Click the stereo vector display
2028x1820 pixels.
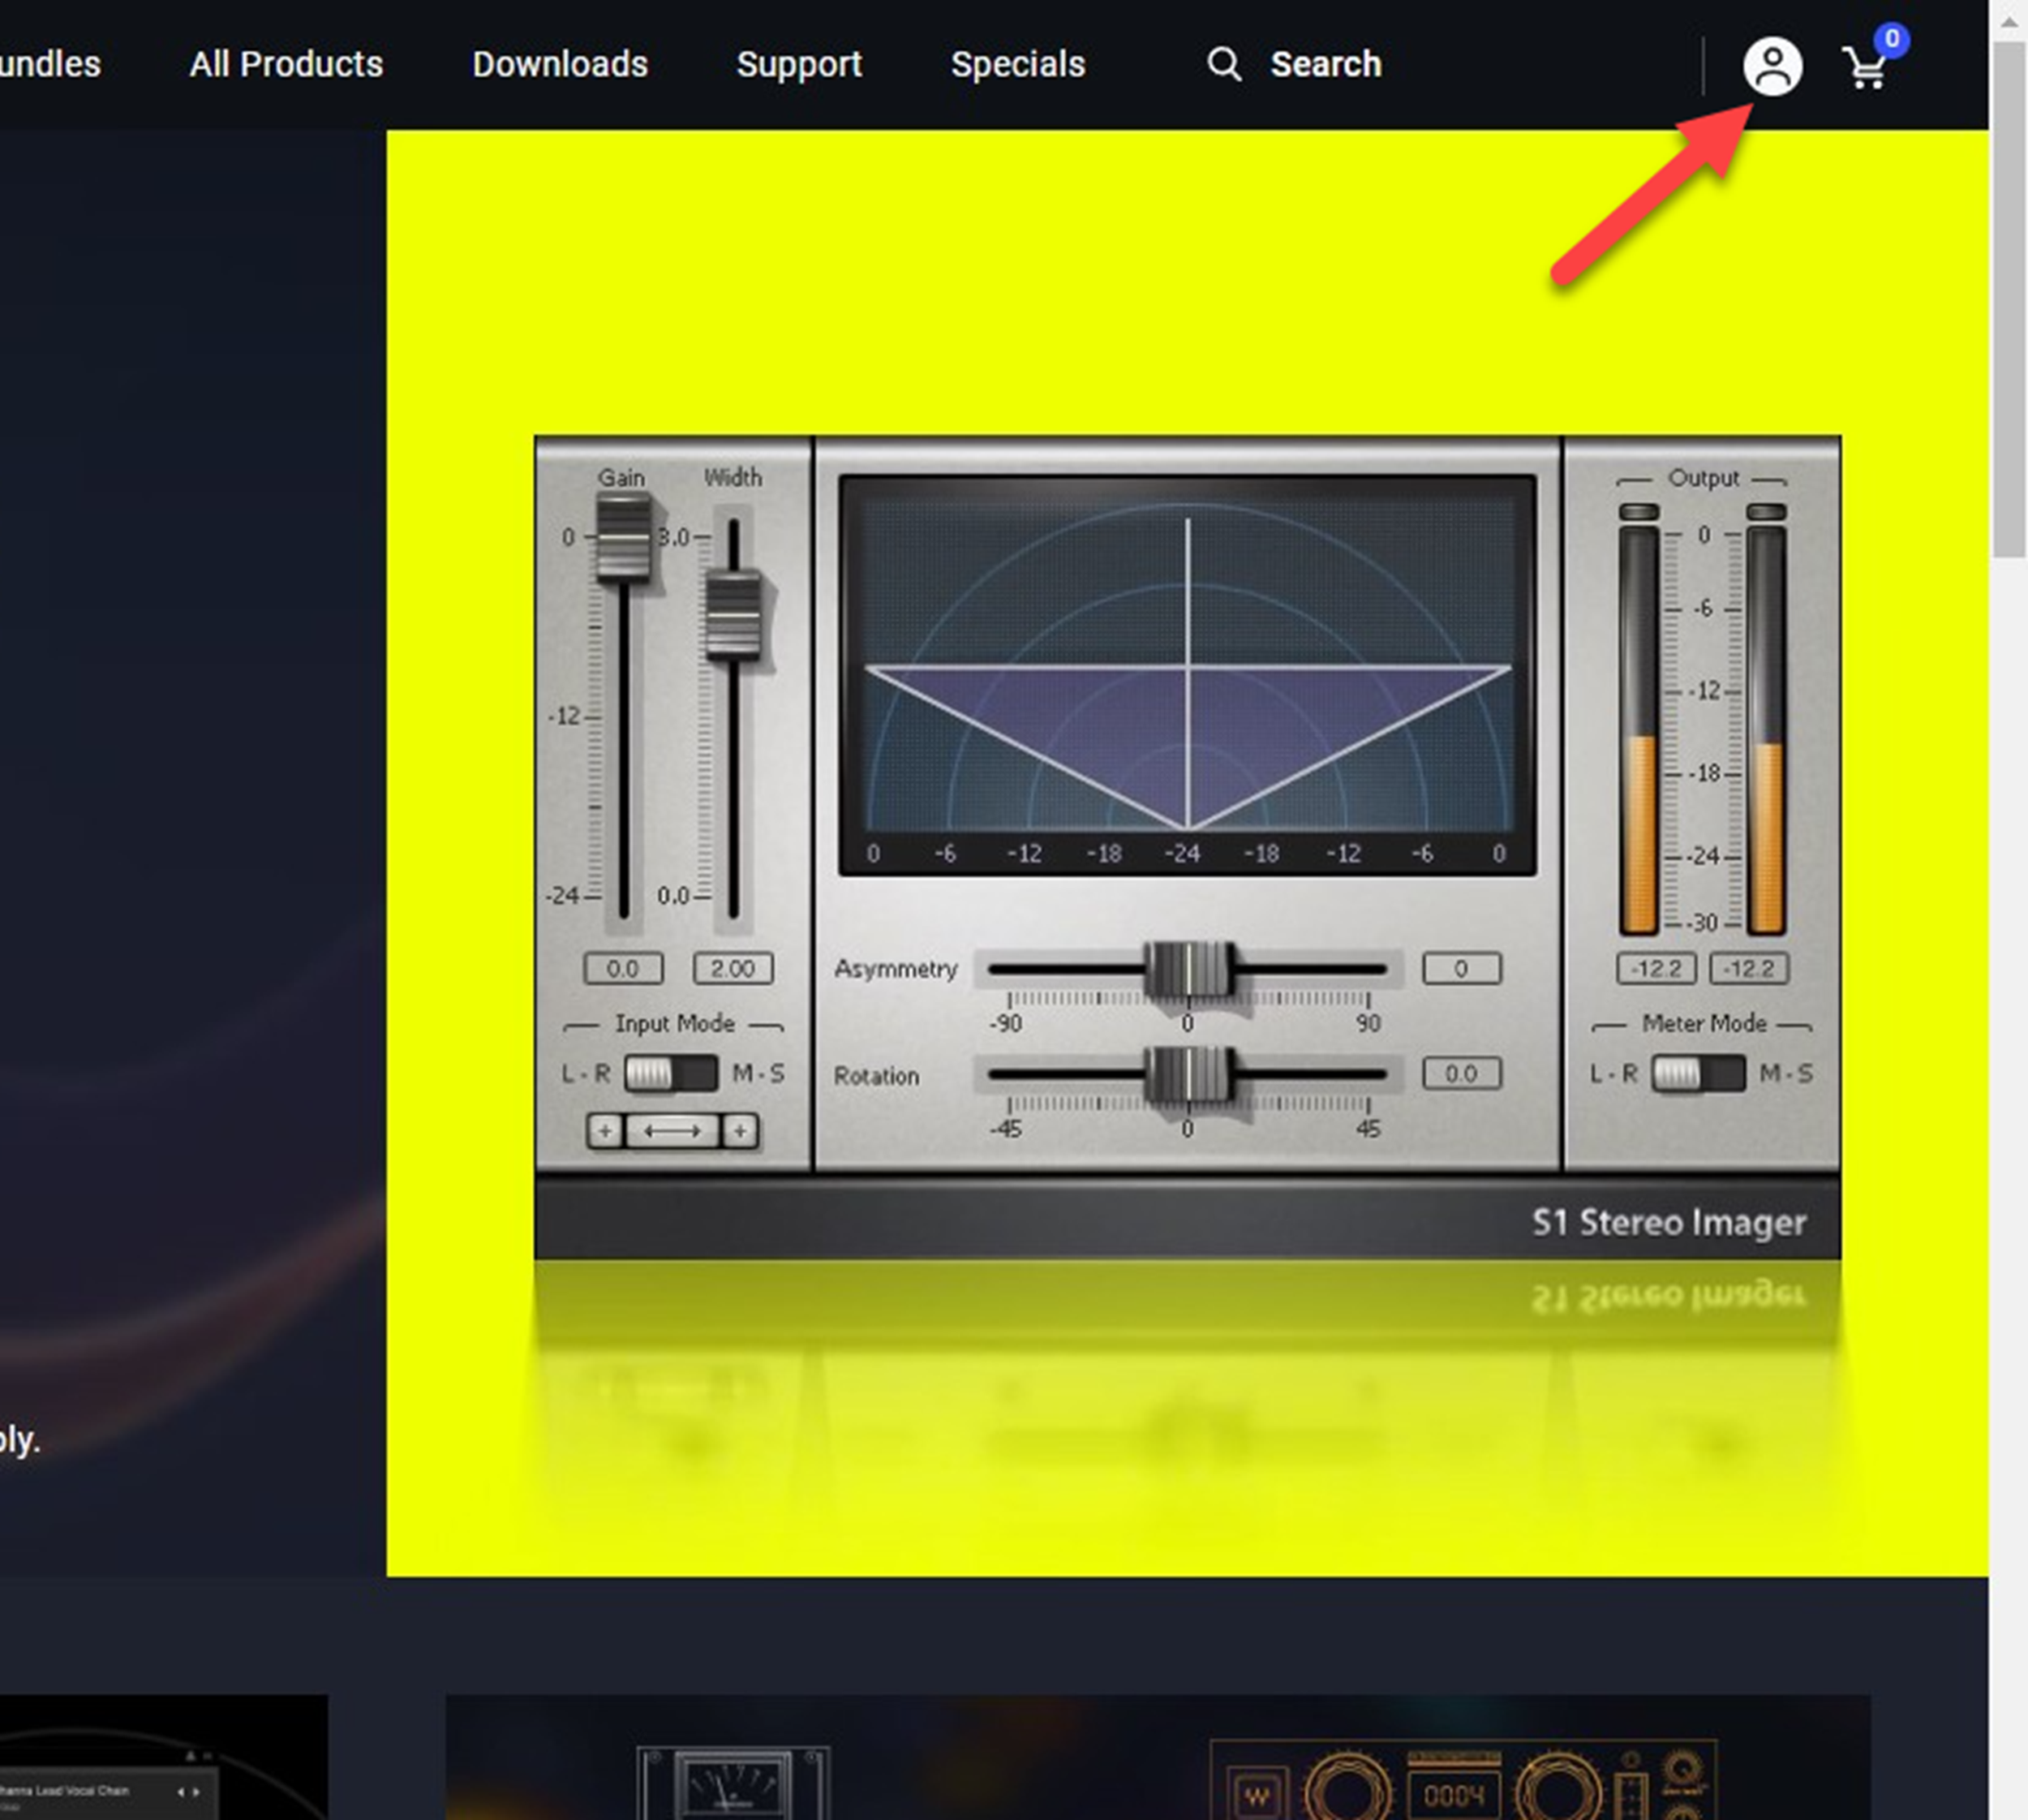[1188, 675]
